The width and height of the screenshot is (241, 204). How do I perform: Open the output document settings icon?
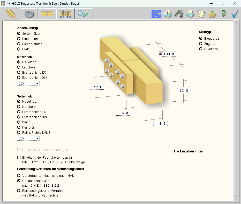[168, 14]
